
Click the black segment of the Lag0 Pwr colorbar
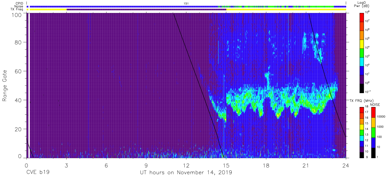click(x=362, y=88)
